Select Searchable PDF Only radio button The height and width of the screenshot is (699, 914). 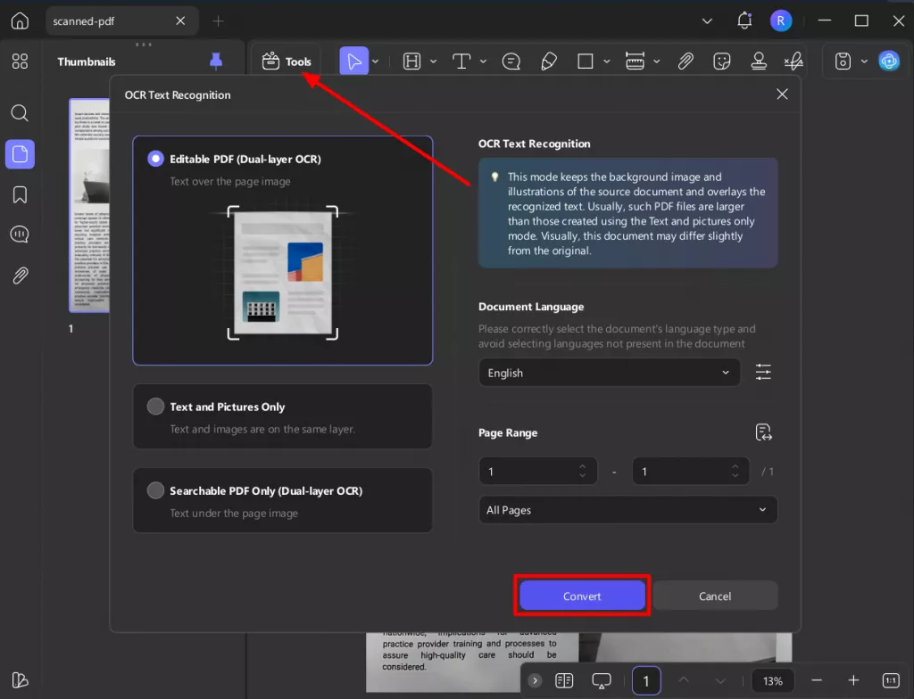[x=156, y=490]
